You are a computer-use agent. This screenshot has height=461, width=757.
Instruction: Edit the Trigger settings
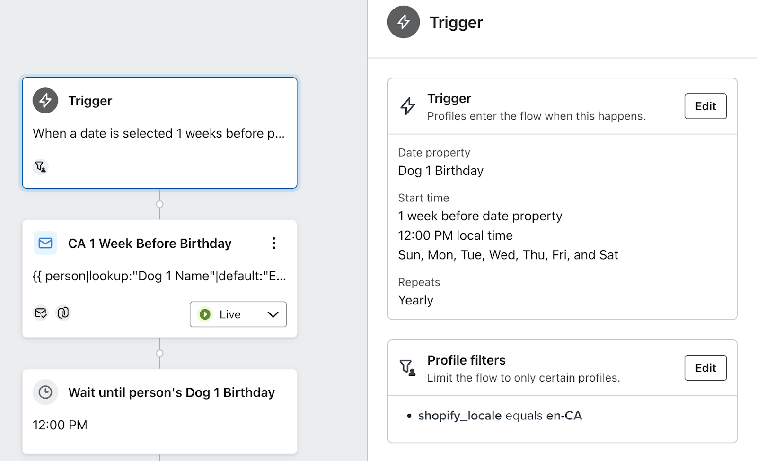point(705,106)
